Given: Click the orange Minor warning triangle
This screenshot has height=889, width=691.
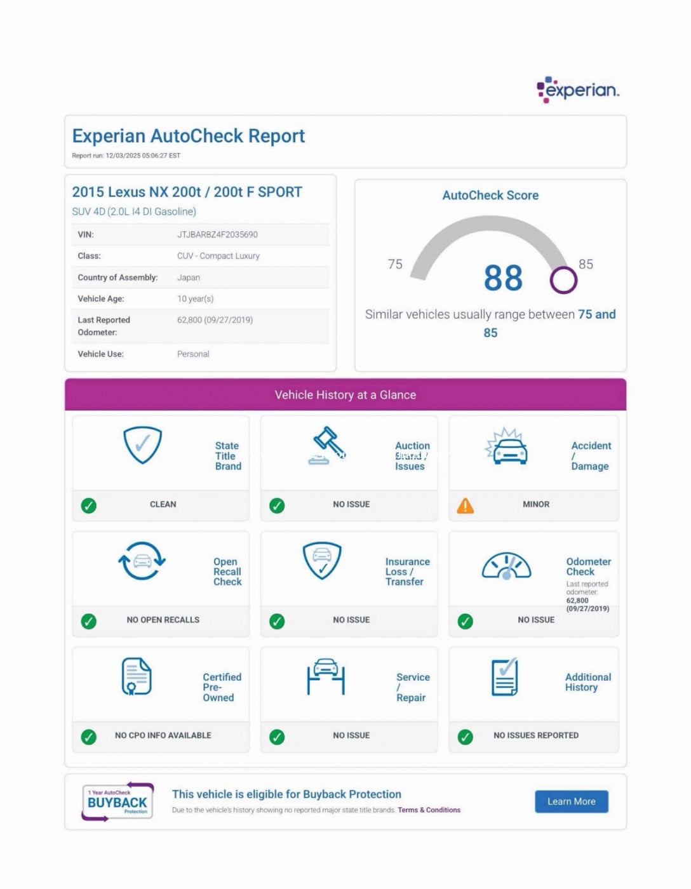Looking at the screenshot, I should [466, 505].
